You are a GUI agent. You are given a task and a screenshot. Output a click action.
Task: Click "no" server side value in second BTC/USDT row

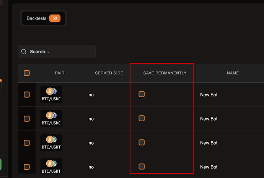coord(91,167)
